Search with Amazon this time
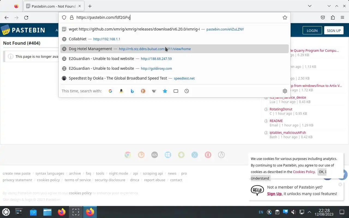Image resolution: width=349 pixels, height=218 pixels. click(121, 91)
